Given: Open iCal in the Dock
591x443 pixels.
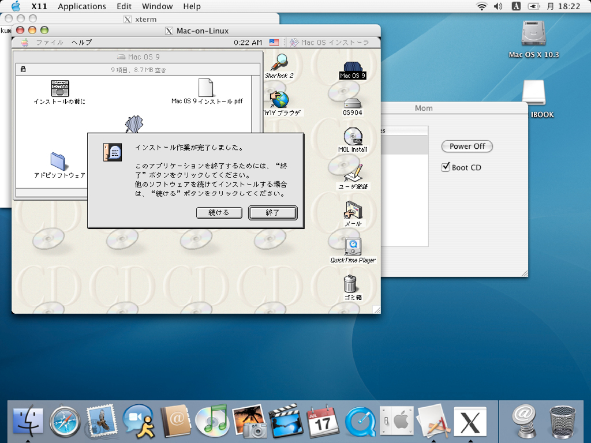Looking at the screenshot, I should click(322, 421).
